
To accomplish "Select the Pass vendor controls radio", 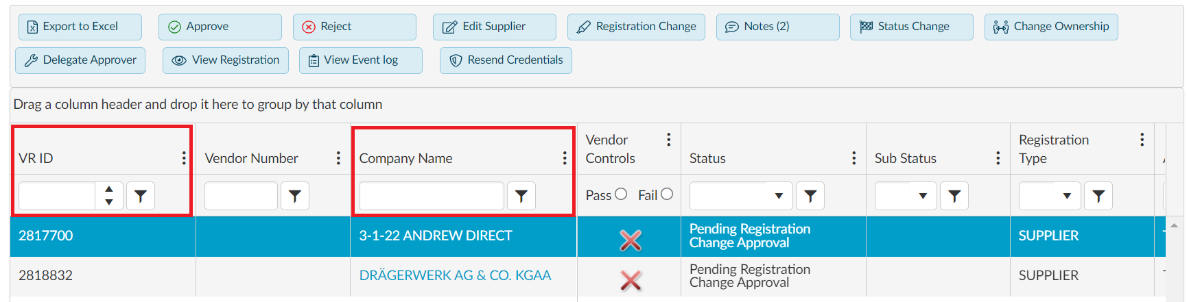I will [621, 194].
